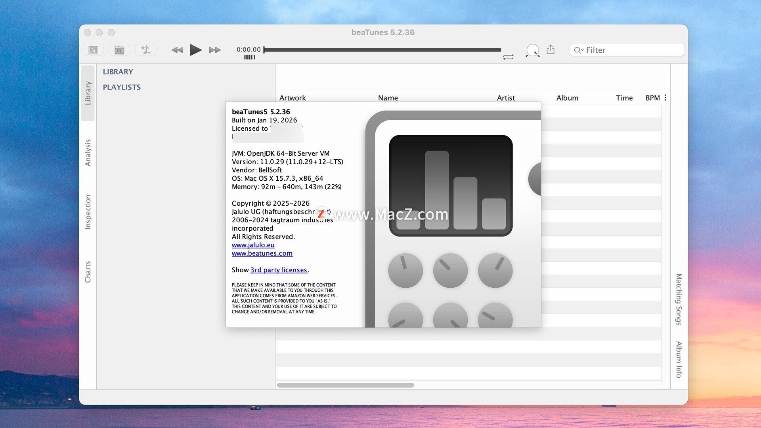Click the share icon in toolbar
This screenshot has height=428, width=761.
click(x=551, y=50)
